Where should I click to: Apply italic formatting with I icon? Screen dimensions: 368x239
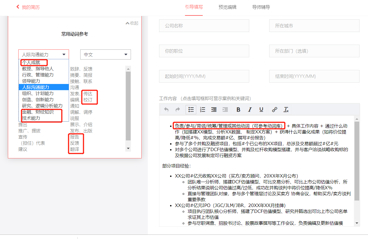tap(250, 110)
